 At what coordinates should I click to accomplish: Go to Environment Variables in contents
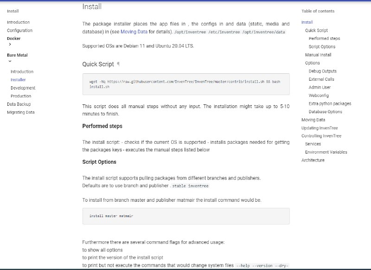point(326,152)
